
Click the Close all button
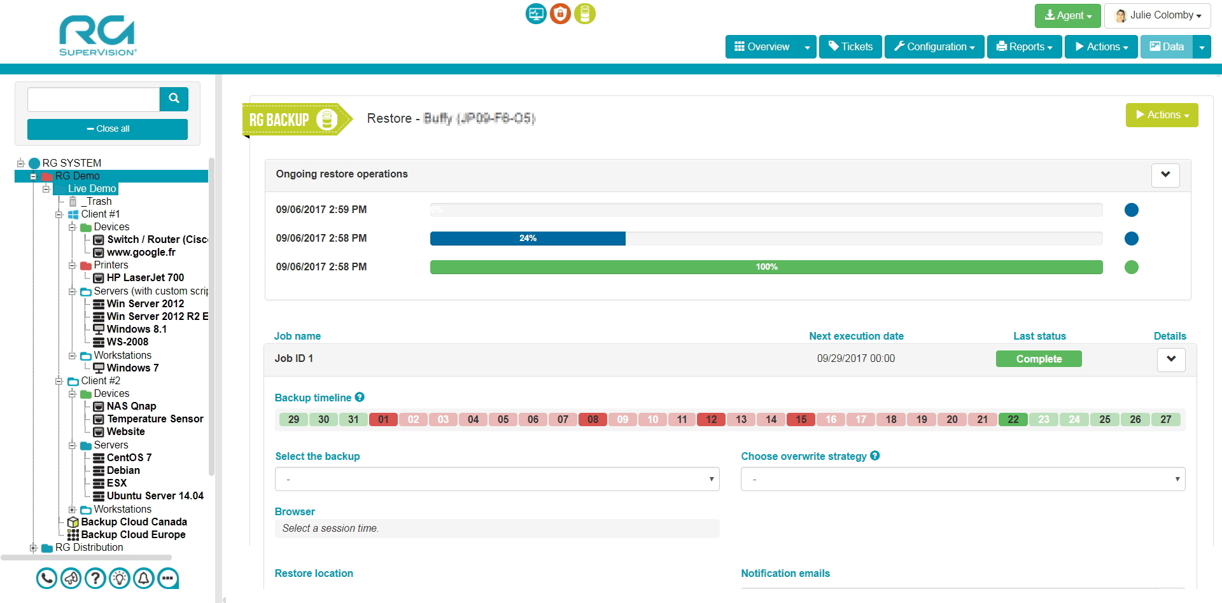tap(107, 128)
